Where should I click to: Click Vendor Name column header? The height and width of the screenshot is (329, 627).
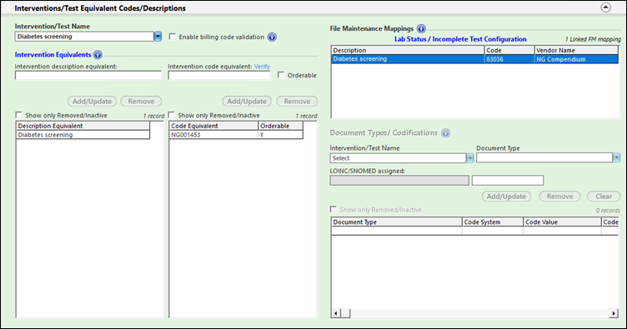click(576, 50)
